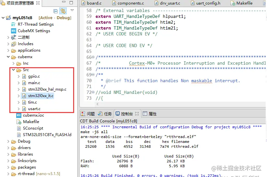Open CubeMX Settings item

click(34, 31)
